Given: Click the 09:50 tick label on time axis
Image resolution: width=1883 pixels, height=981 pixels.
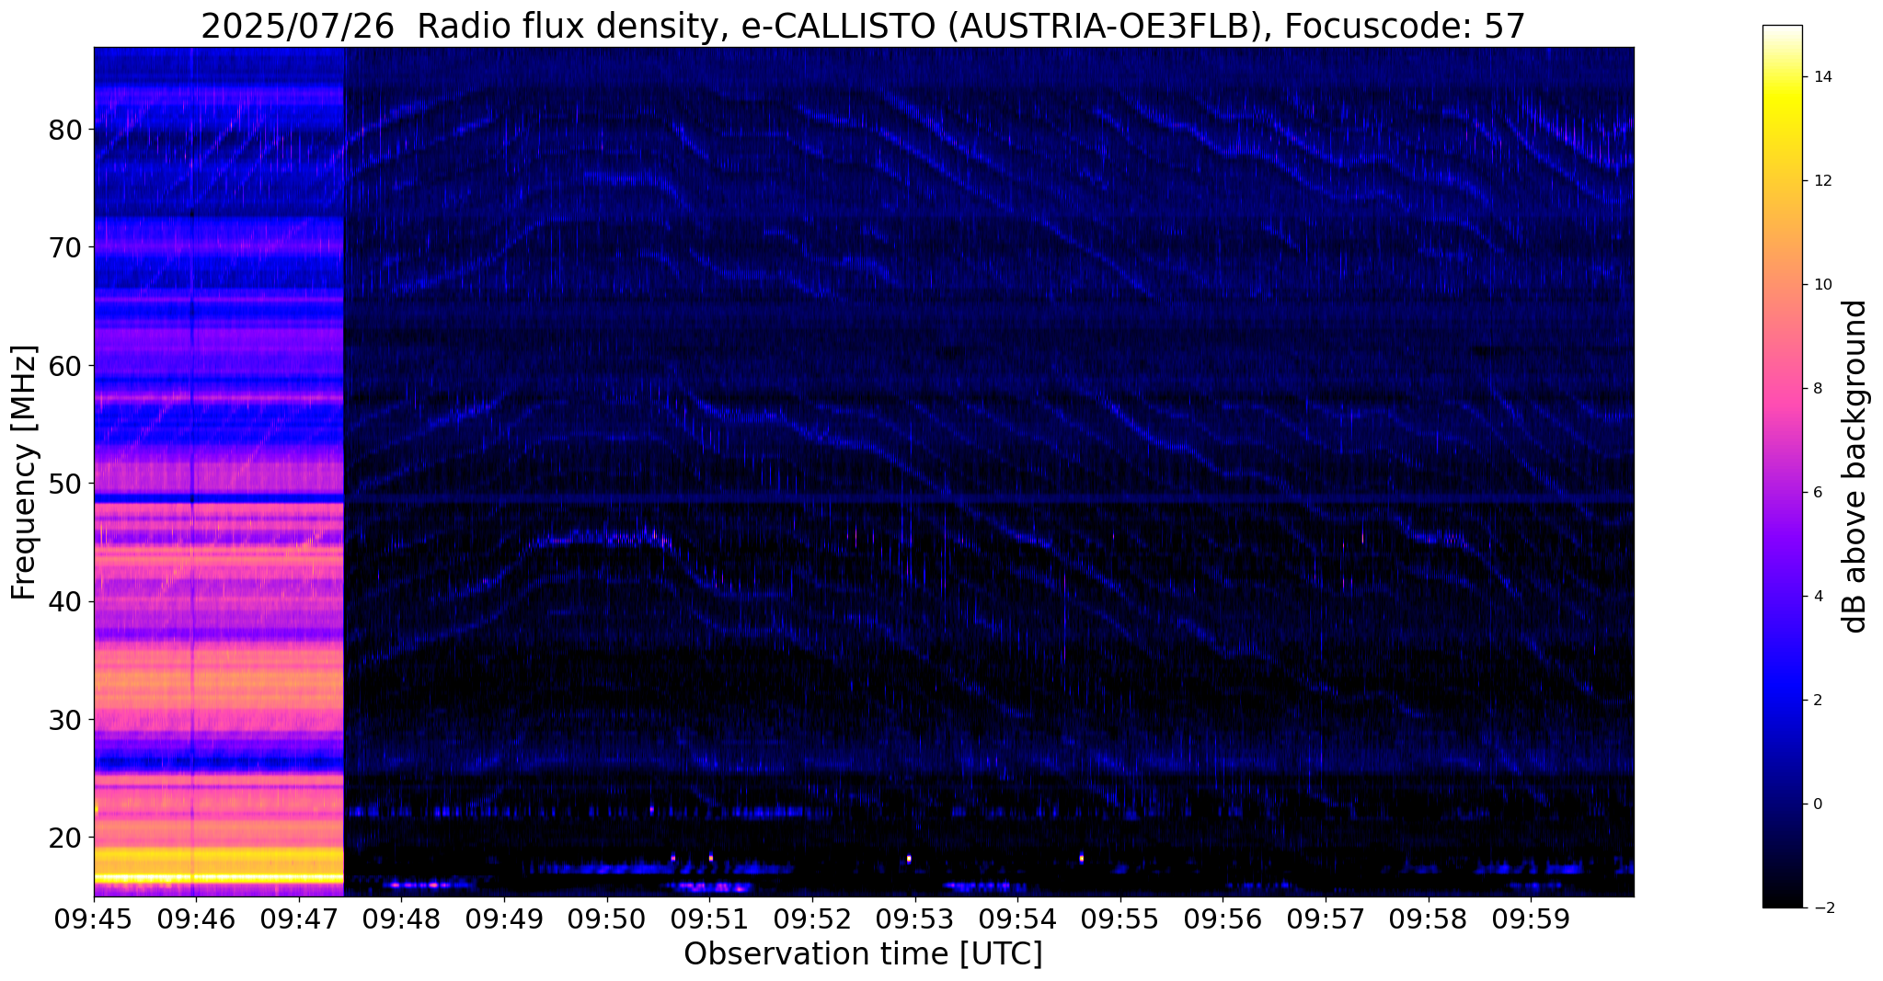Looking at the screenshot, I should click(x=606, y=919).
